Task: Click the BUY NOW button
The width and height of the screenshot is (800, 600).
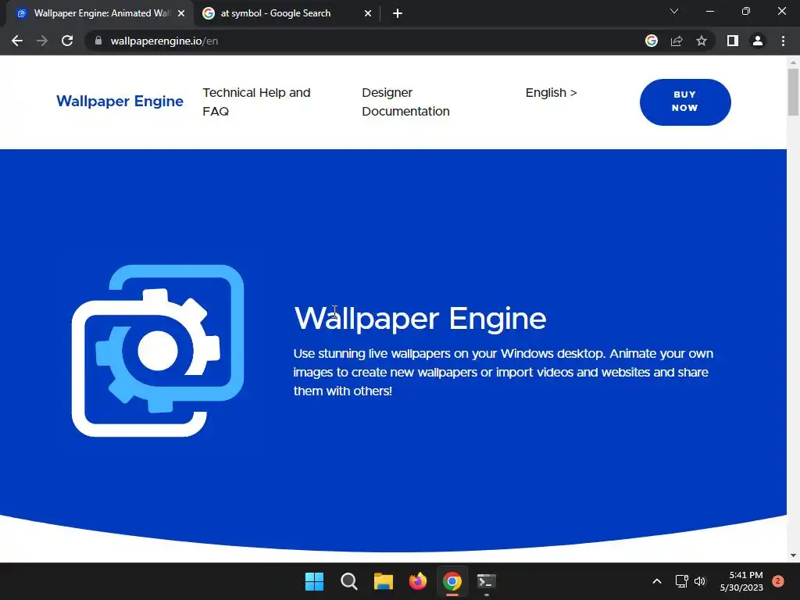Action: click(x=685, y=102)
